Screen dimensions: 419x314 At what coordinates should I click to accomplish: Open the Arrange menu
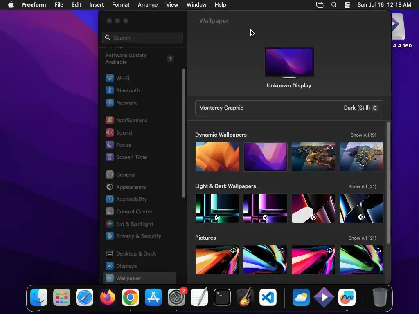click(x=148, y=5)
